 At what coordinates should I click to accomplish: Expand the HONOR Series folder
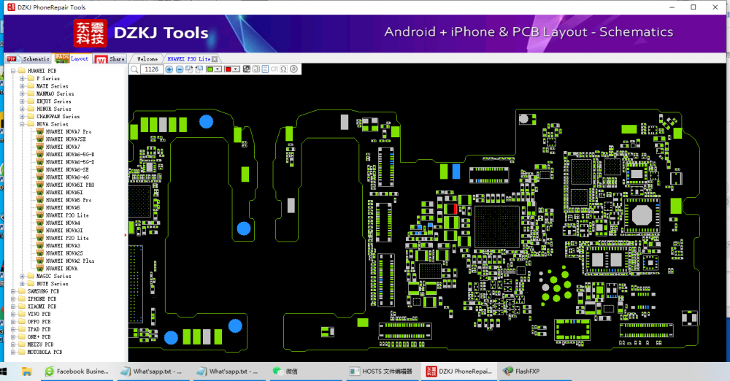pyautogui.click(x=23, y=109)
